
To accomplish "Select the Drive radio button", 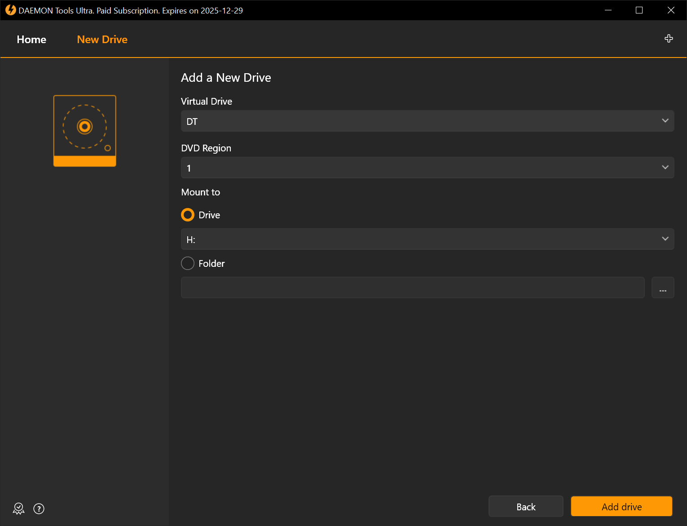I will (187, 215).
